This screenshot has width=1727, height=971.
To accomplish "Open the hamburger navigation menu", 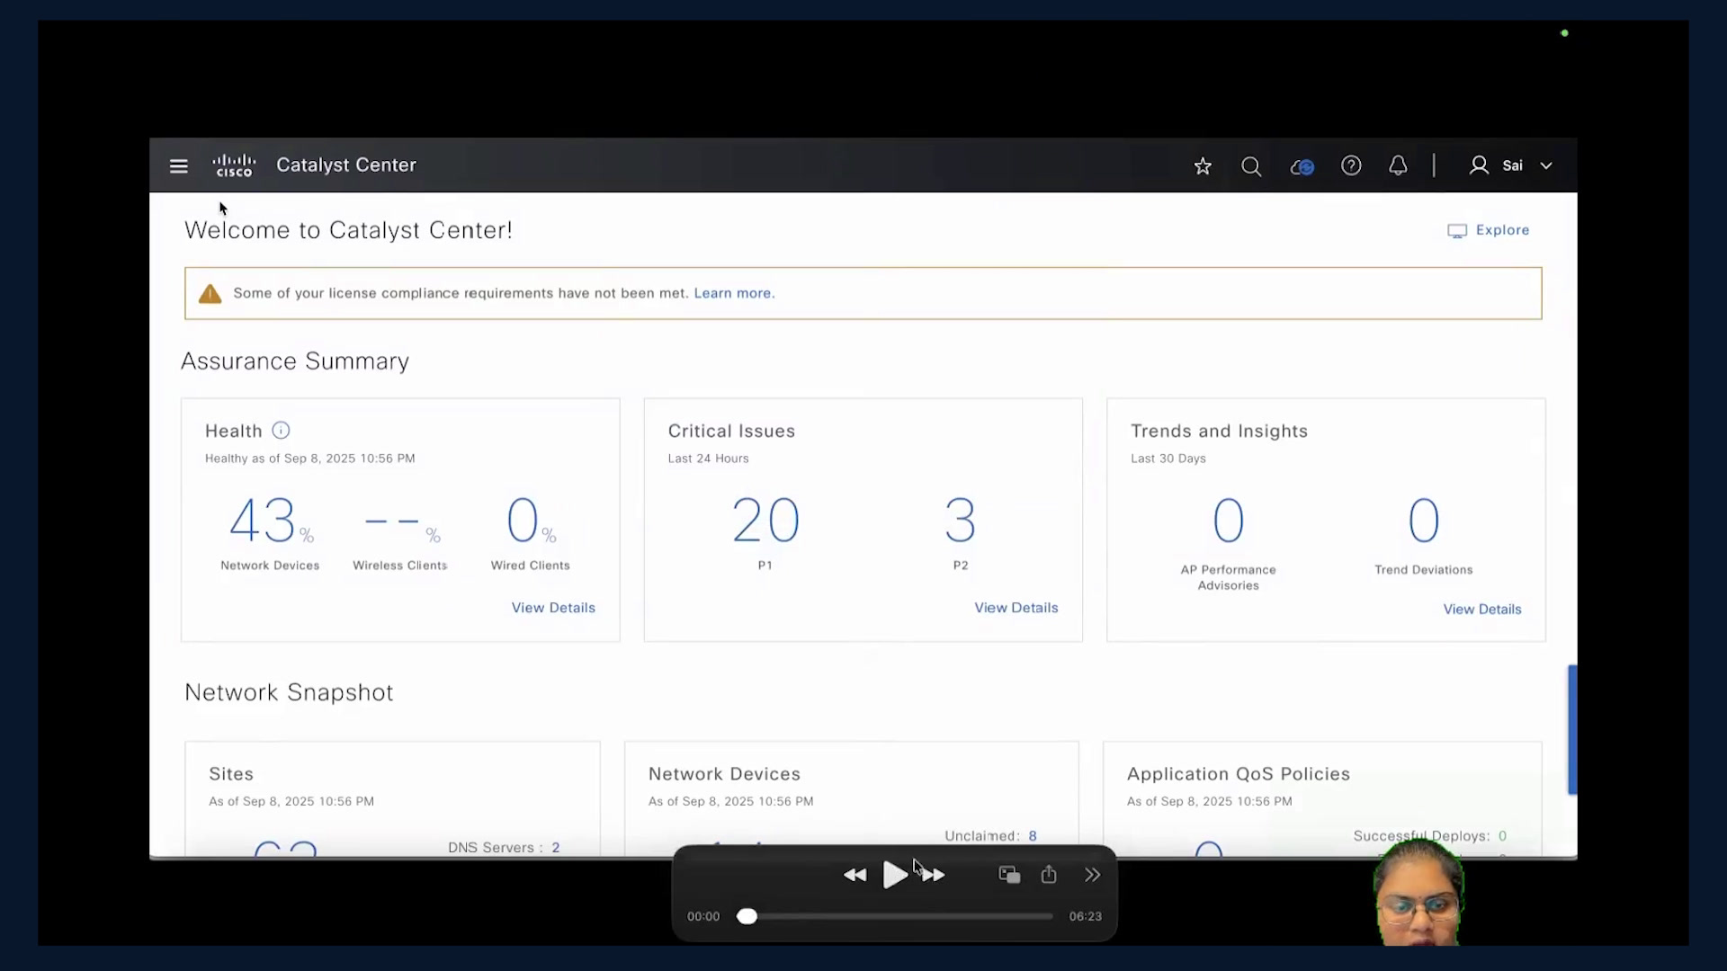I will [x=178, y=166].
